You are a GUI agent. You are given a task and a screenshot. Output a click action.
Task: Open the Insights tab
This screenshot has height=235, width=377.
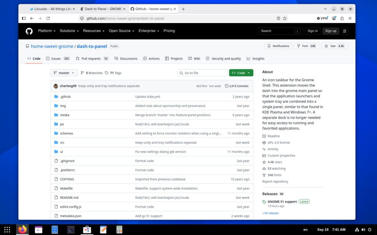[256, 58]
